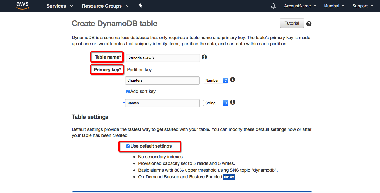Show info icon for Table name
The height and width of the screenshot is (193, 380).
[204, 57]
